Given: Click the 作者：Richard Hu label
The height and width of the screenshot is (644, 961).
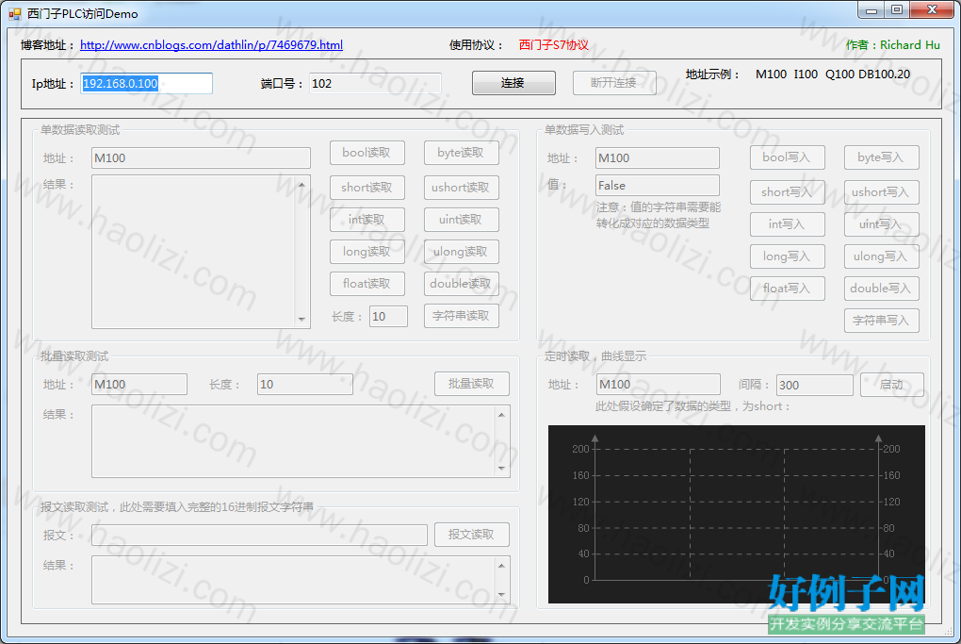Looking at the screenshot, I should 892,44.
